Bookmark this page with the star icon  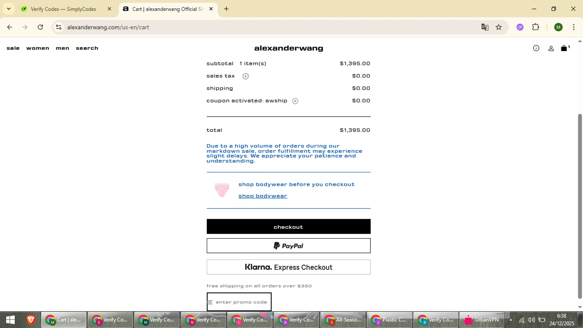point(499,27)
